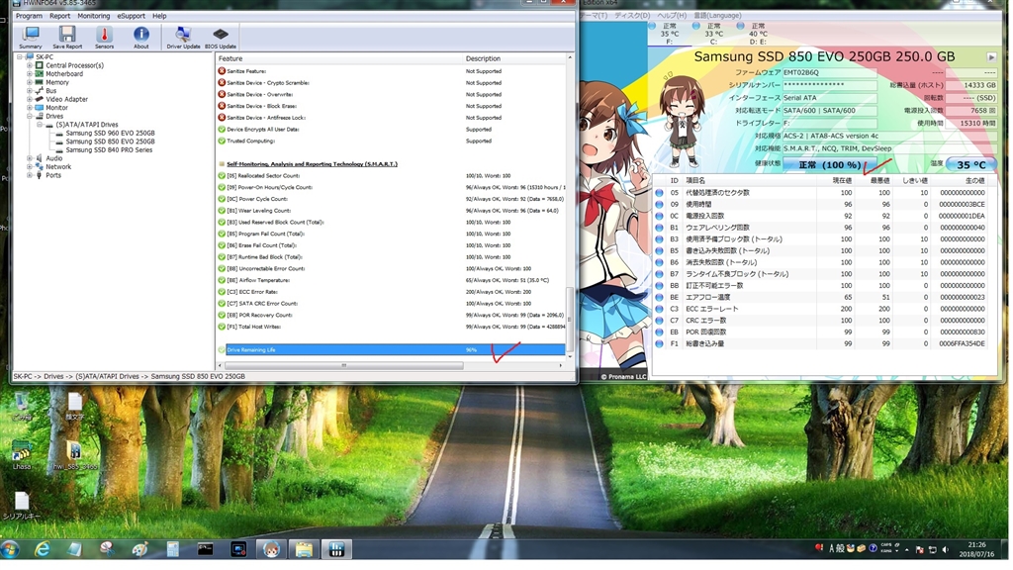This screenshot has width=1013, height=570.
Task: Open the シリアルキー desktop text file
Action: pyautogui.click(x=22, y=506)
